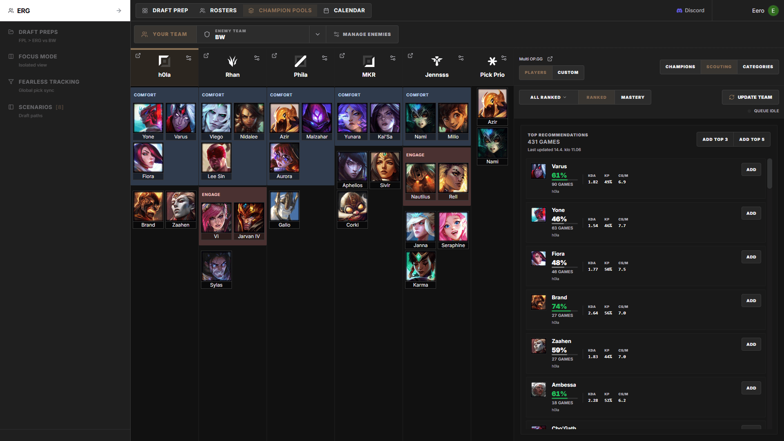This screenshot has height=441, width=784.
Task: Open settings sliders icon for Rhan
Action: (257, 58)
